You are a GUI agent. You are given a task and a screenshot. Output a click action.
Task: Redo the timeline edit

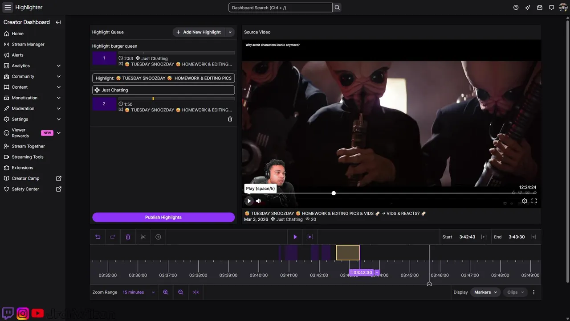(x=113, y=237)
